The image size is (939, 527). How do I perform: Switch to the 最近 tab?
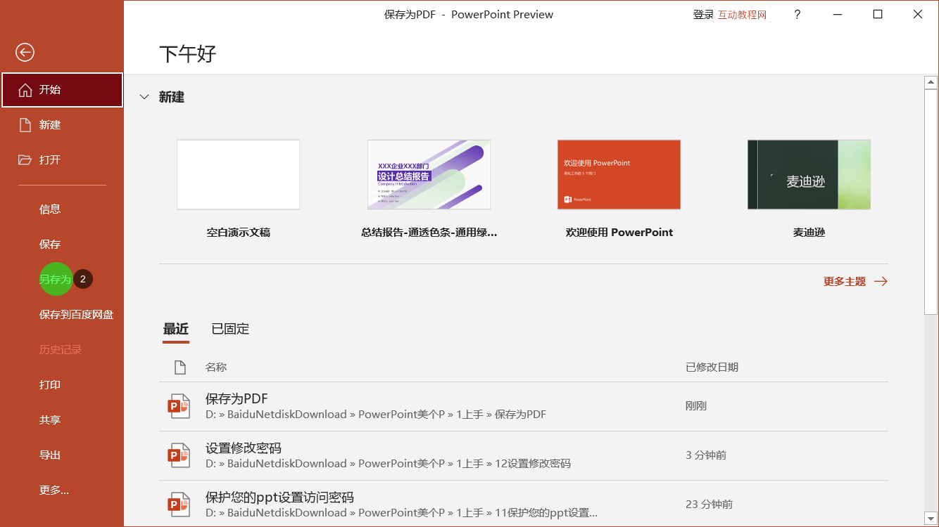176,328
